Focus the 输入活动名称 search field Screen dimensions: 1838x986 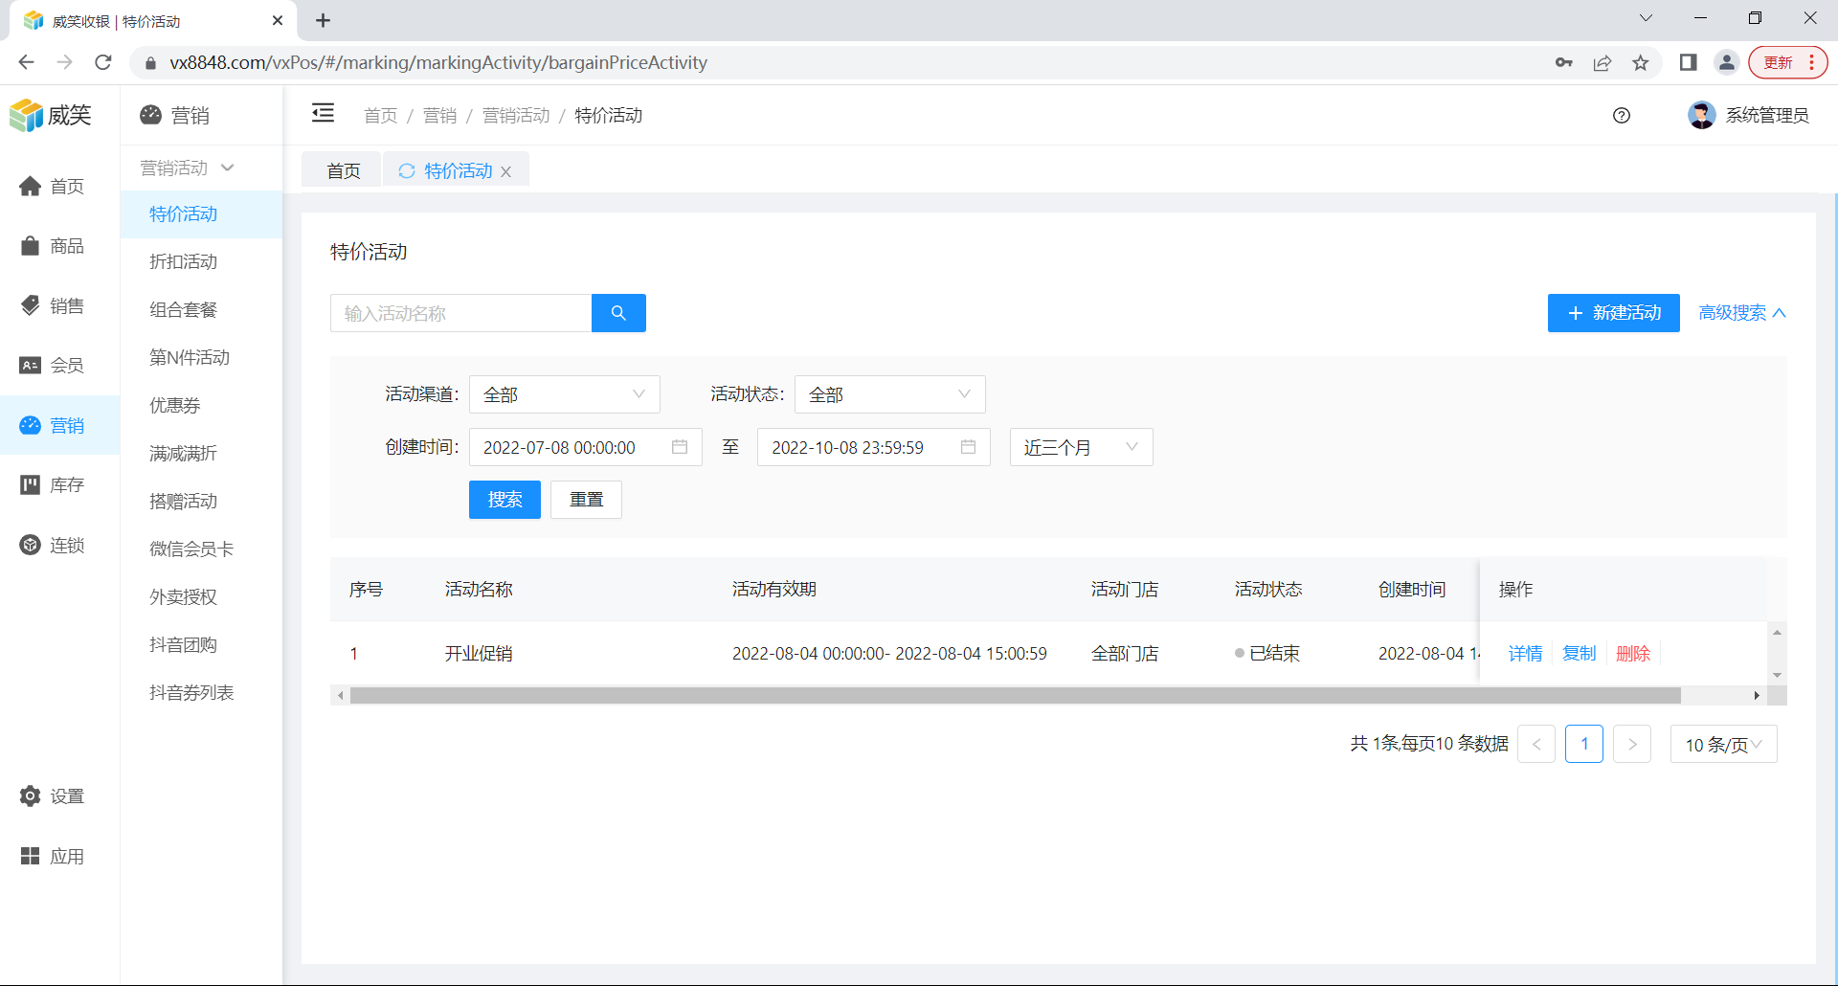pos(460,313)
